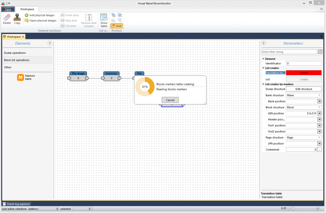Click the Open physical images folder icon
The height and width of the screenshot is (213, 326).
[x=27, y=20]
